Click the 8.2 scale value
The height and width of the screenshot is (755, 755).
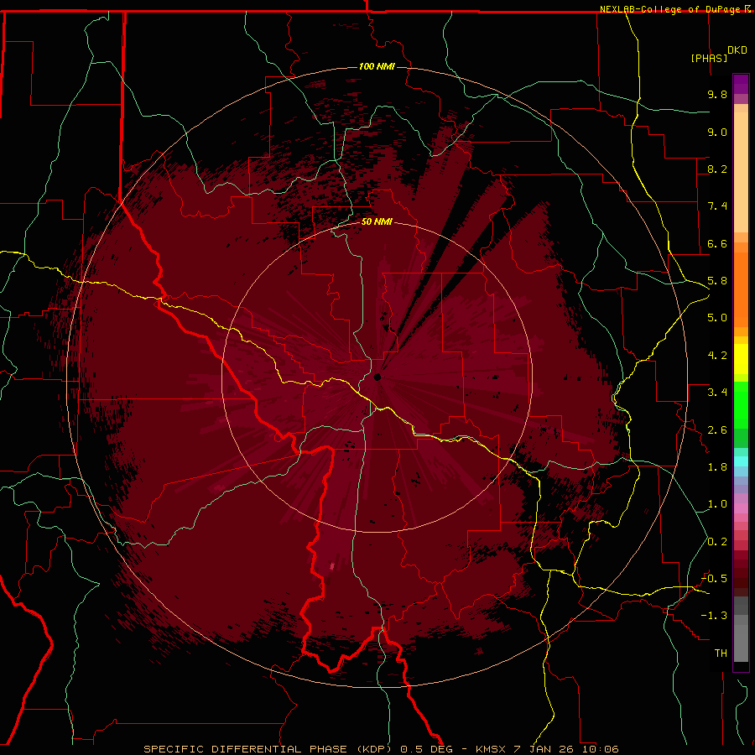point(717,169)
